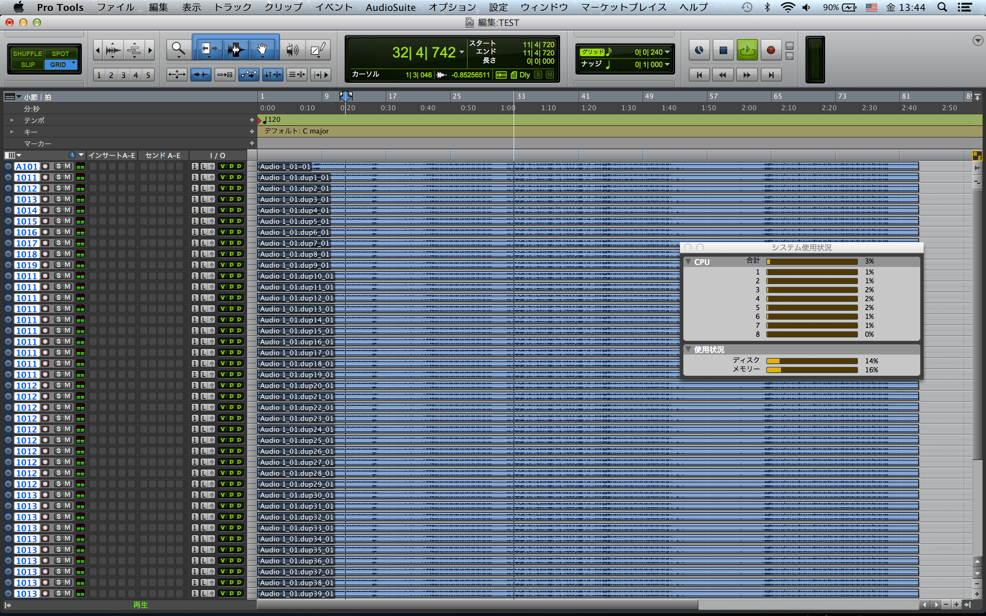Collapse the 使用状況 section

pos(688,349)
